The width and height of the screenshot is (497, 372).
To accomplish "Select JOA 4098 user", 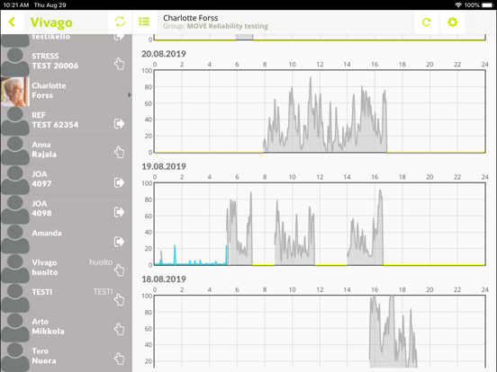I will point(67,209).
